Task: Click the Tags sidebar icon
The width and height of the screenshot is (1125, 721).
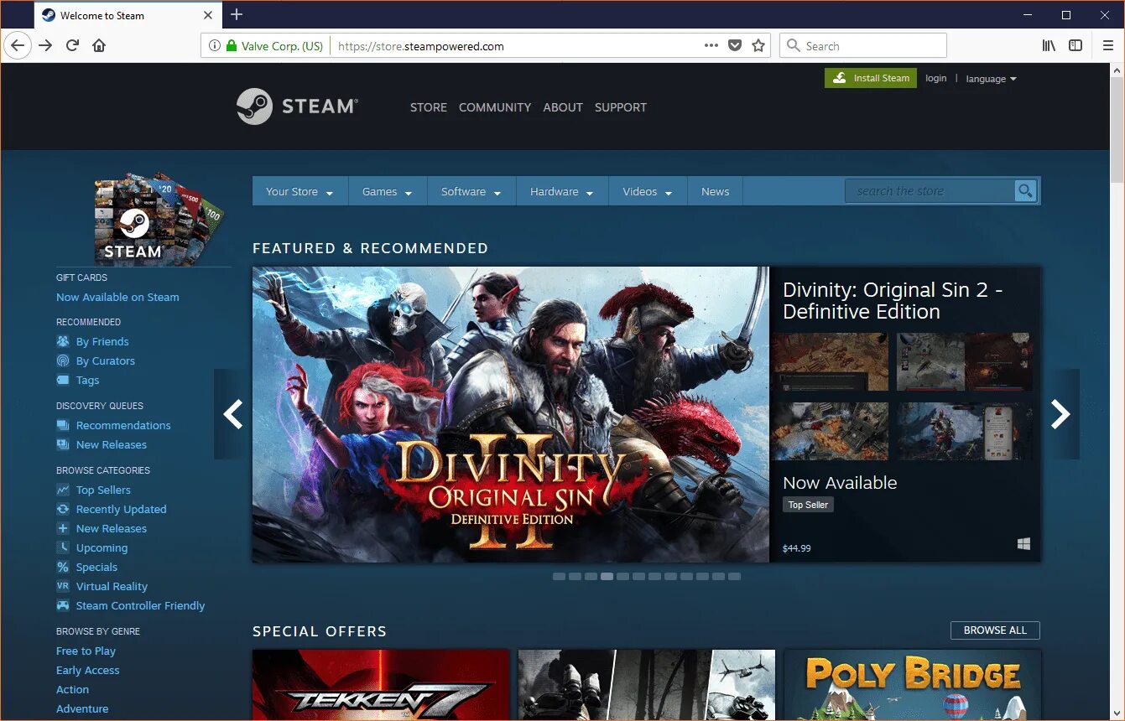Action: (63, 380)
